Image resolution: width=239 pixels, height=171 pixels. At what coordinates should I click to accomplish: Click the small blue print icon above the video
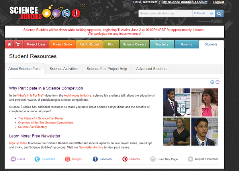point(212,82)
